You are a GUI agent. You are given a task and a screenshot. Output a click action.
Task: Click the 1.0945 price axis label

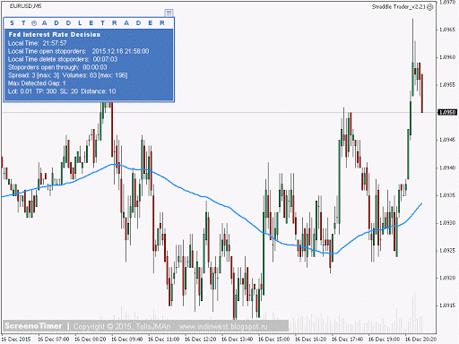click(x=447, y=140)
